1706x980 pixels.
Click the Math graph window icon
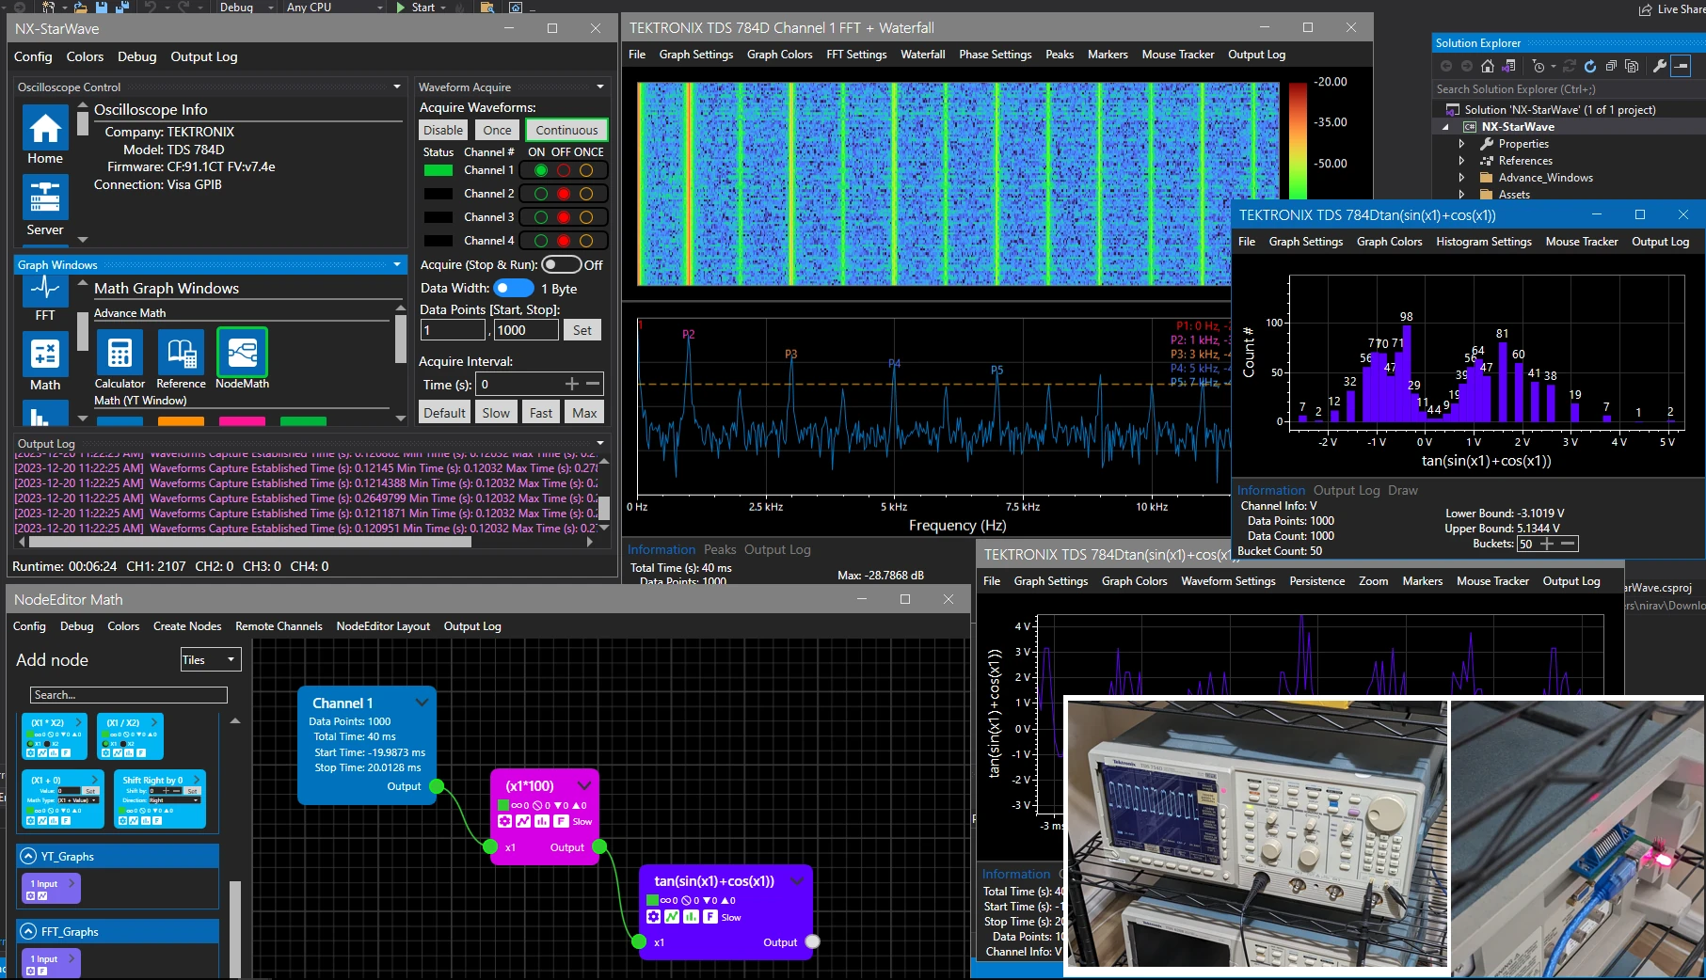[45, 355]
